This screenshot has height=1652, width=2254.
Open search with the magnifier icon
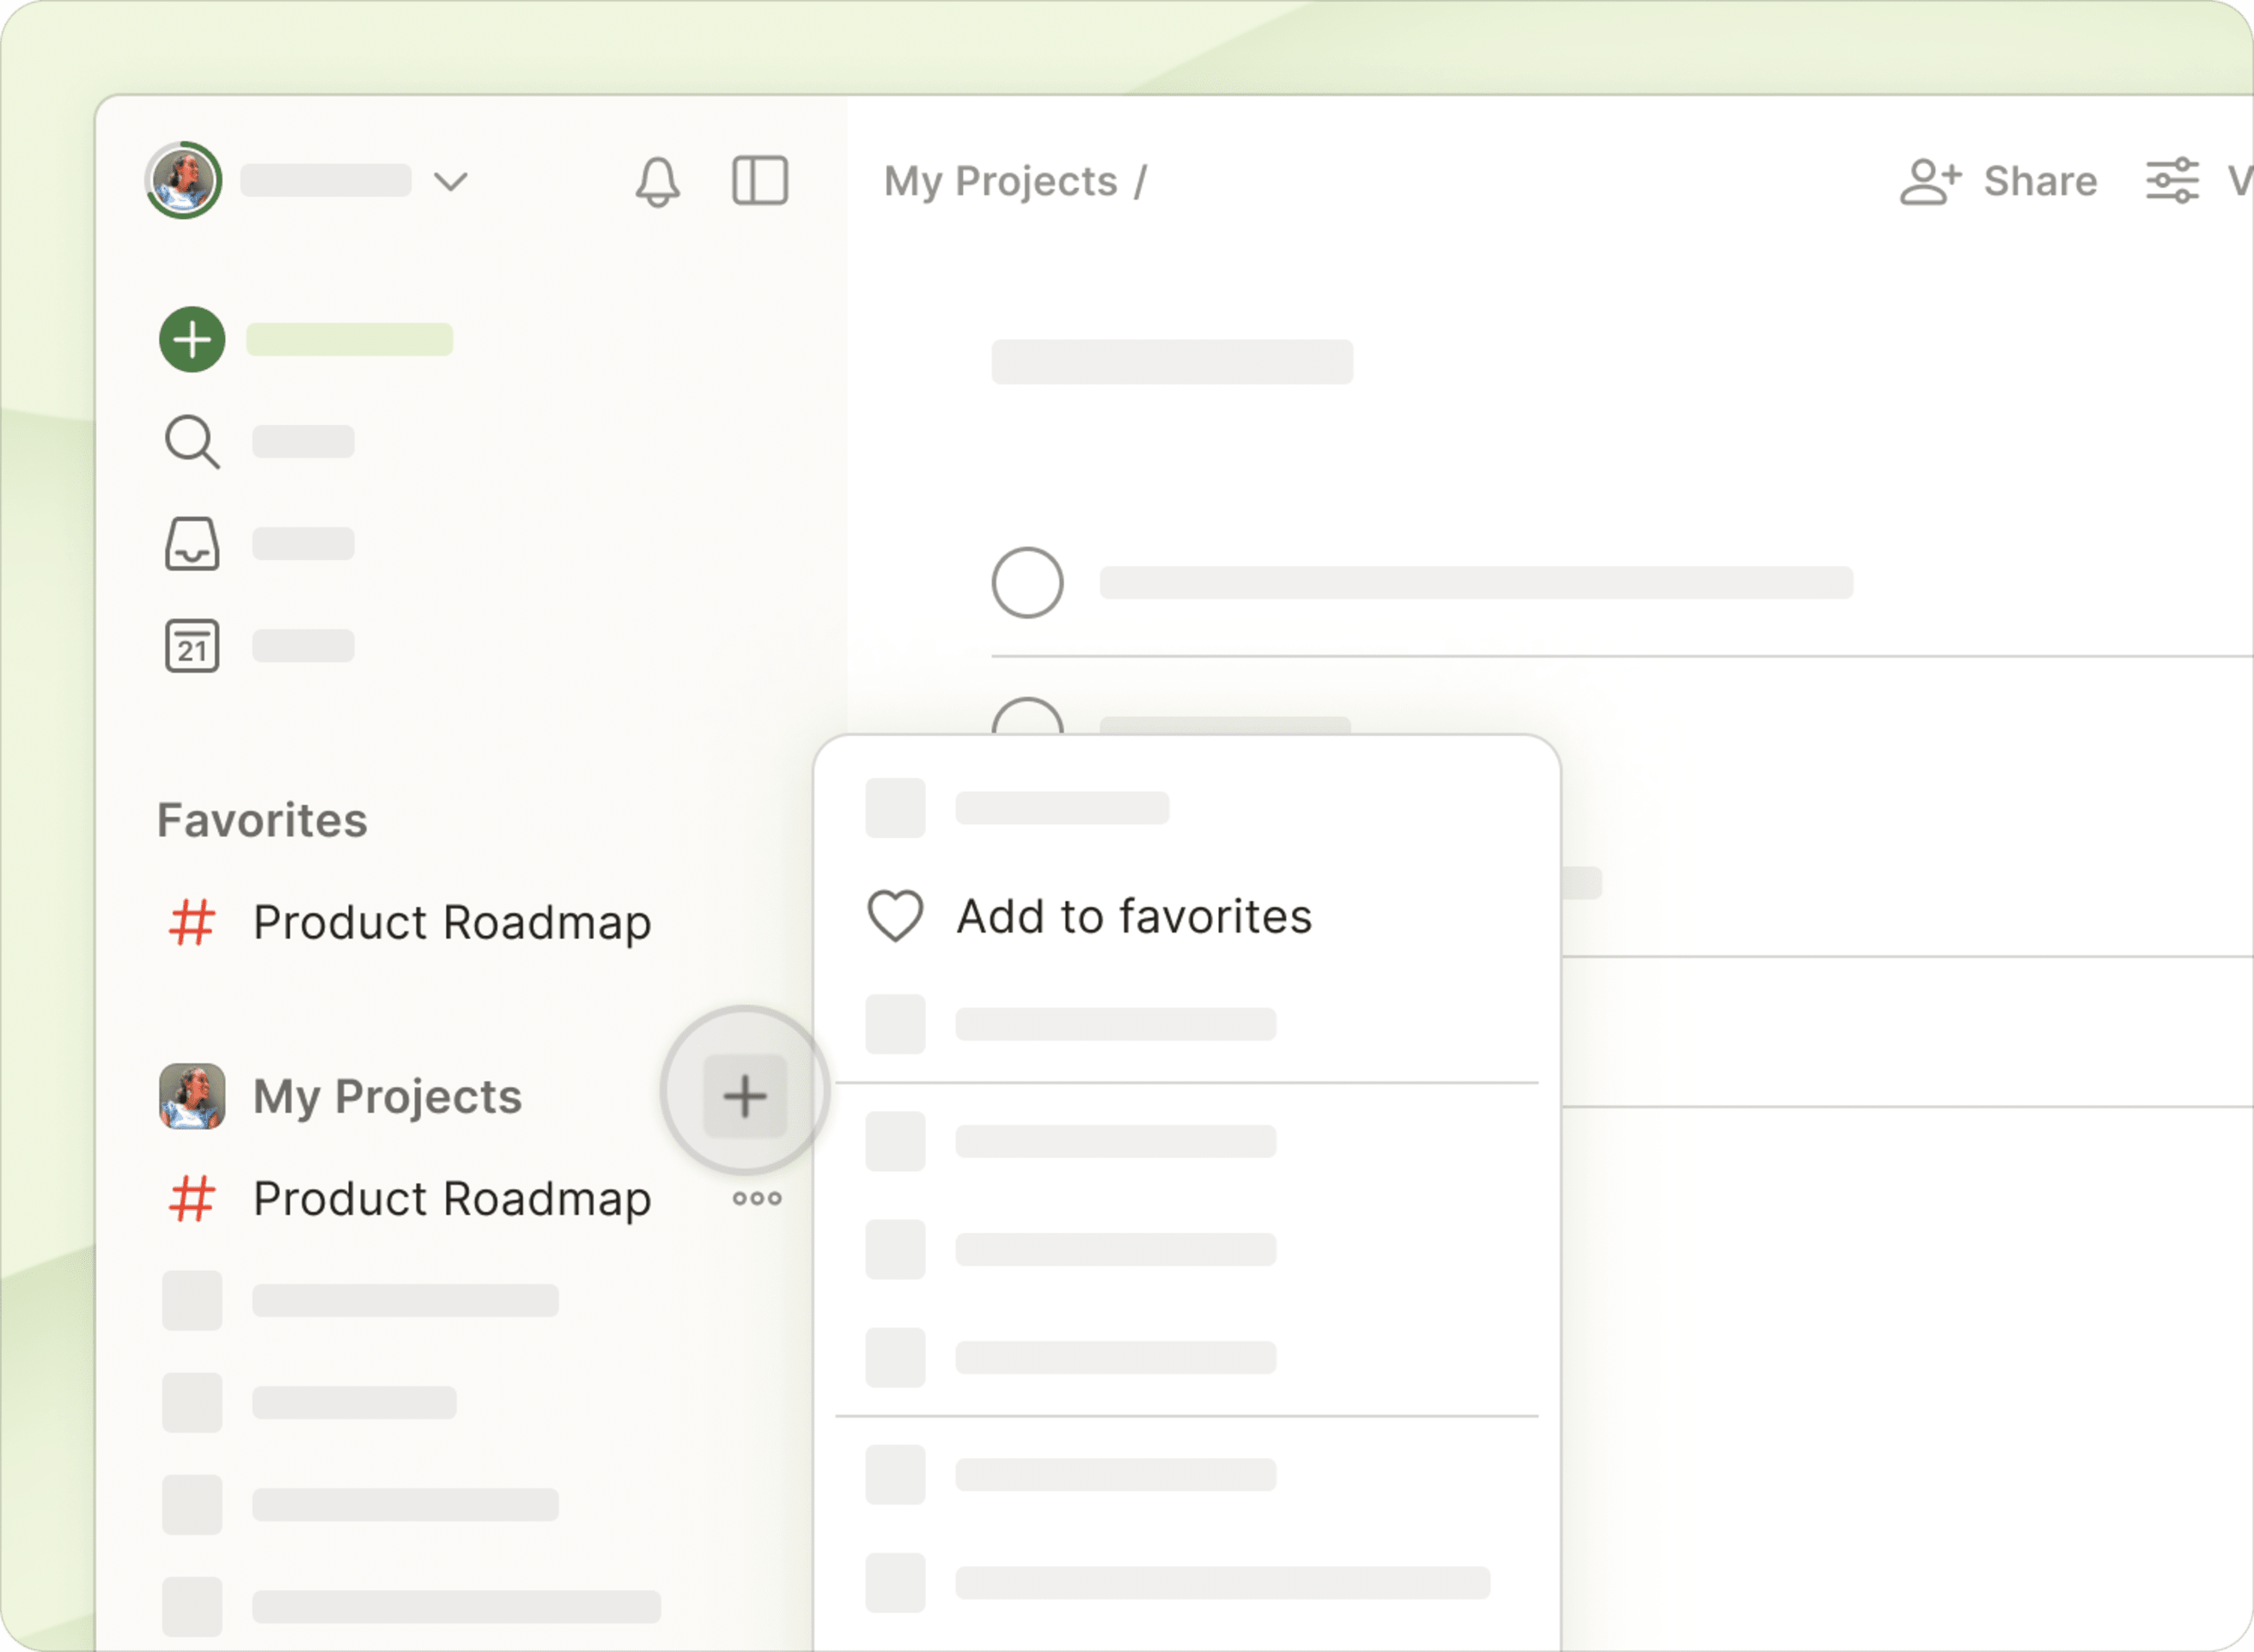(192, 442)
